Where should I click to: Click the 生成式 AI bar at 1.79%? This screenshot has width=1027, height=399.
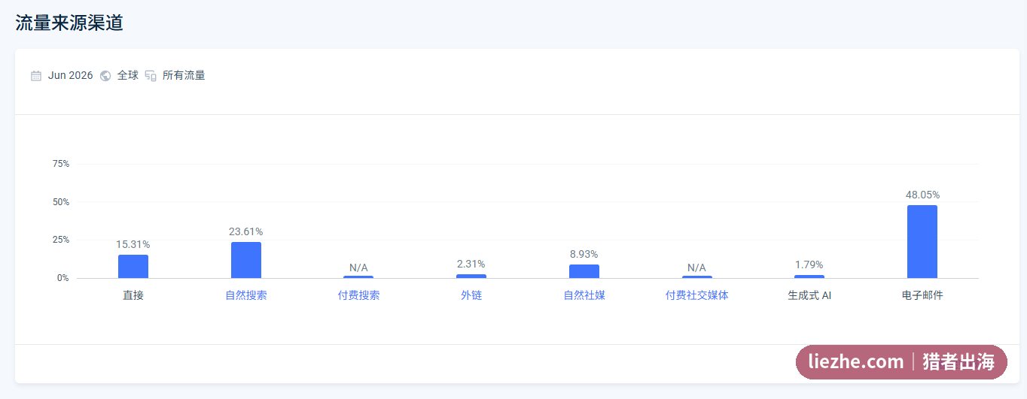point(809,277)
